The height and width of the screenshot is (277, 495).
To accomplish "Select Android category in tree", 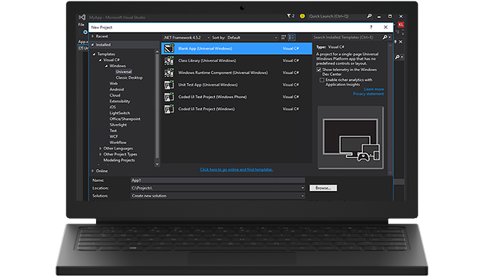I will [117, 89].
